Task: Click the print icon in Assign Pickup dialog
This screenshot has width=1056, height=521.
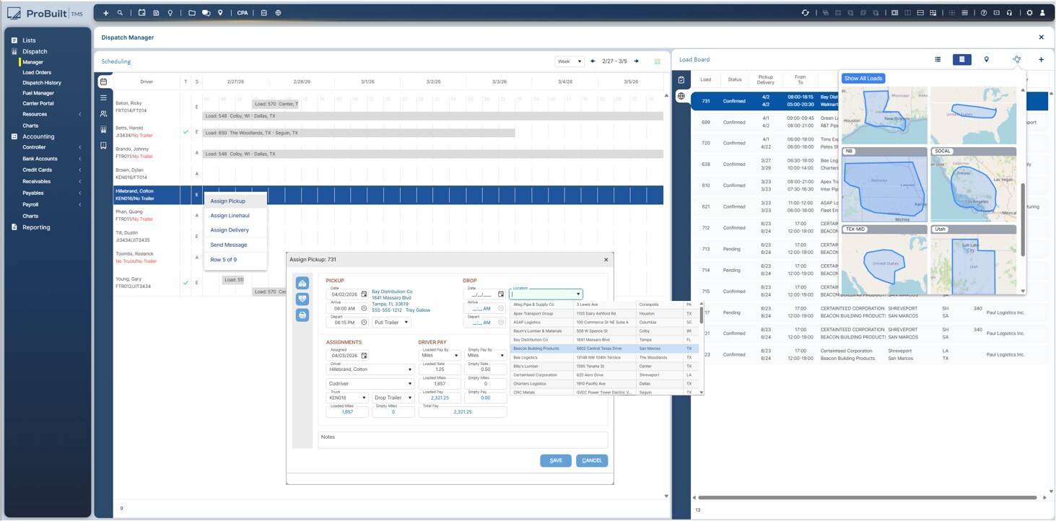Action: point(302,315)
